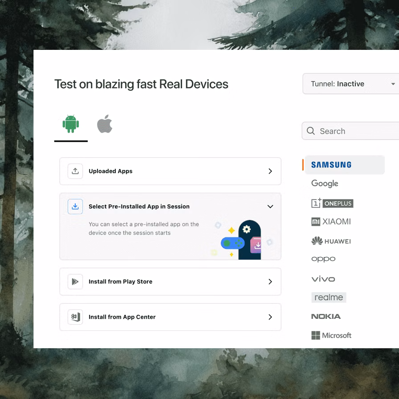This screenshot has width=399, height=399.
Task: Choose the Samsung brand logo
Action: (331, 165)
